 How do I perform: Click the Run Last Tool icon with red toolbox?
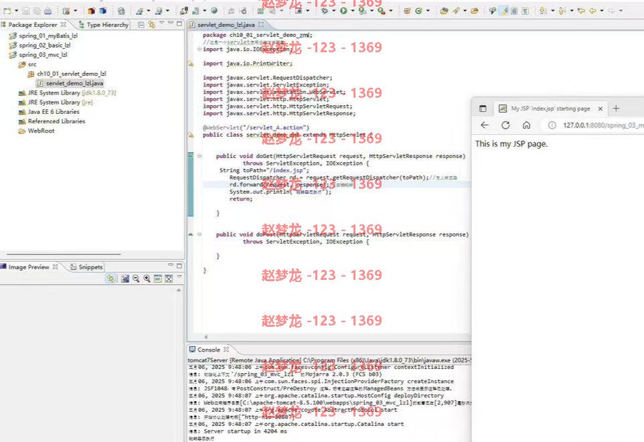coord(382,11)
